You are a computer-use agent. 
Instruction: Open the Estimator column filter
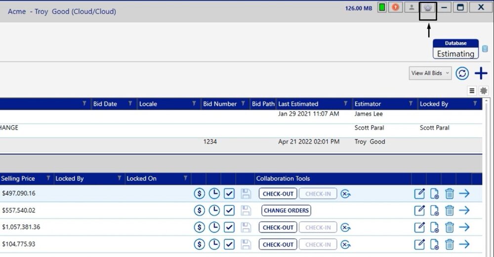point(410,104)
